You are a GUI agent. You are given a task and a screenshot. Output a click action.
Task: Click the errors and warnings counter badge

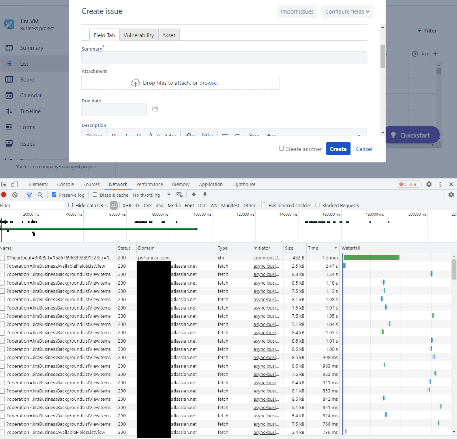point(408,184)
